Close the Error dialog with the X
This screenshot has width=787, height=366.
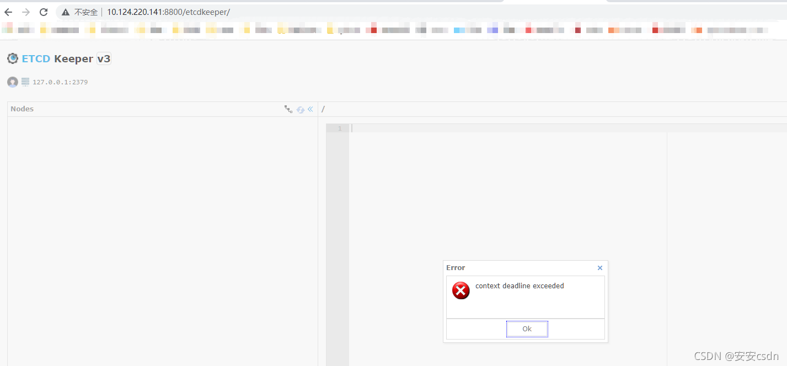click(x=599, y=268)
